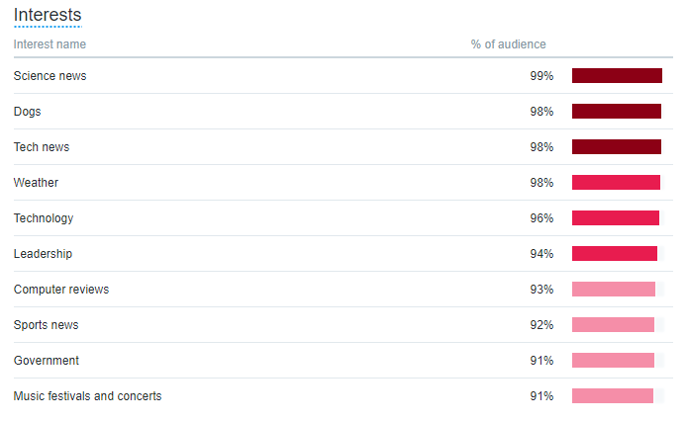The width and height of the screenshot is (687, 421).
Task: Select the Sports news interest label
Action: tap(46, 325)
